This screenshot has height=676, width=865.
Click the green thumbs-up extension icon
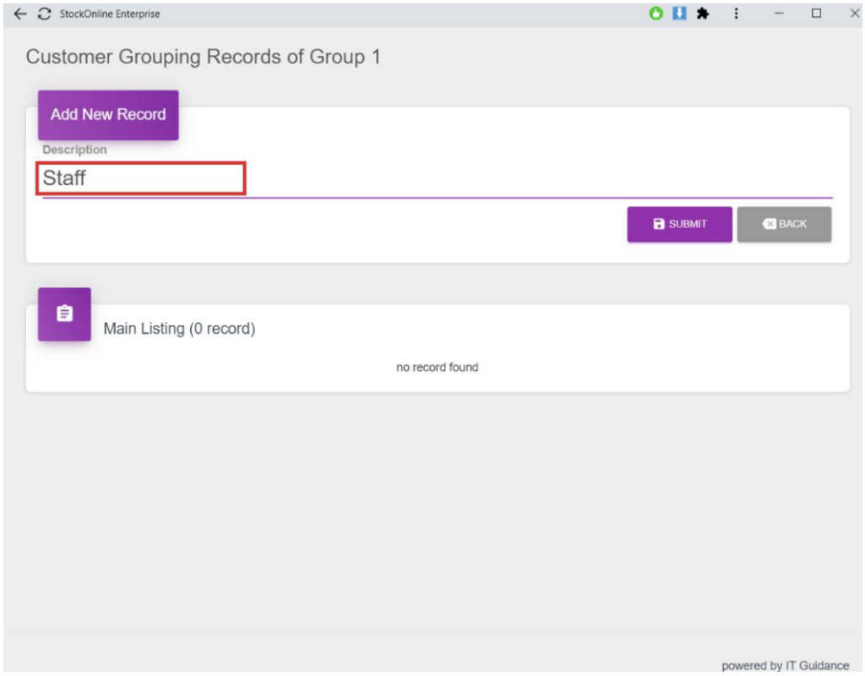pyautogui.click(x=656, y=14)
